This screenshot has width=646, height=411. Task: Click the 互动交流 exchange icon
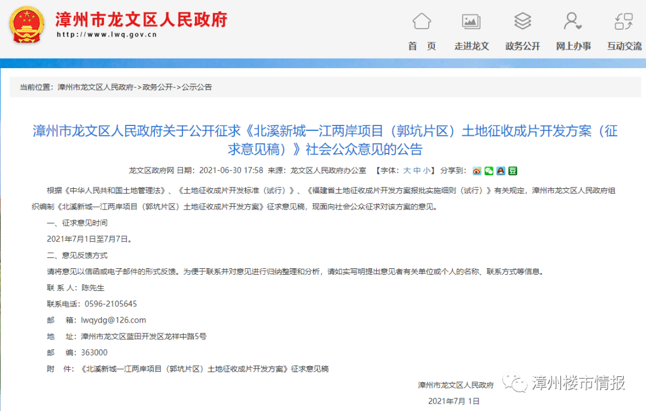pos(624,22)
